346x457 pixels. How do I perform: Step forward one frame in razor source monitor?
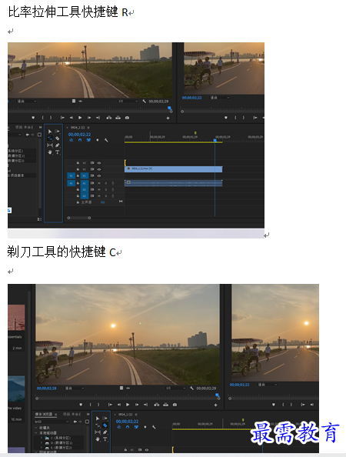pos(137,405)
